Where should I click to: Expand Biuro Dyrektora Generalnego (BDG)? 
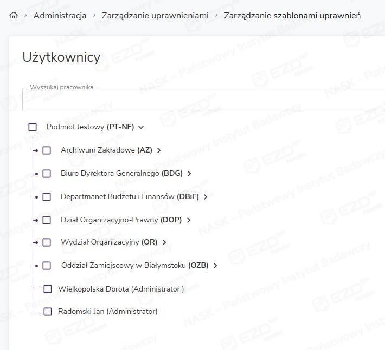[189, 174]
